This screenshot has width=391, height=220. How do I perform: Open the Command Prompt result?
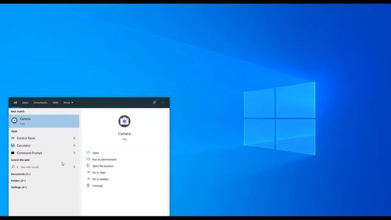44,153
